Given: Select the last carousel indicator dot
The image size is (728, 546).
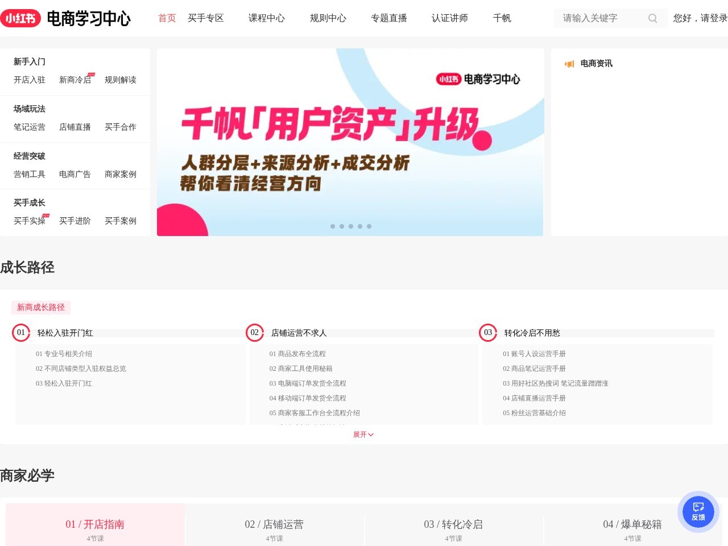Looking at the screenshot, I should pos(369,226).
